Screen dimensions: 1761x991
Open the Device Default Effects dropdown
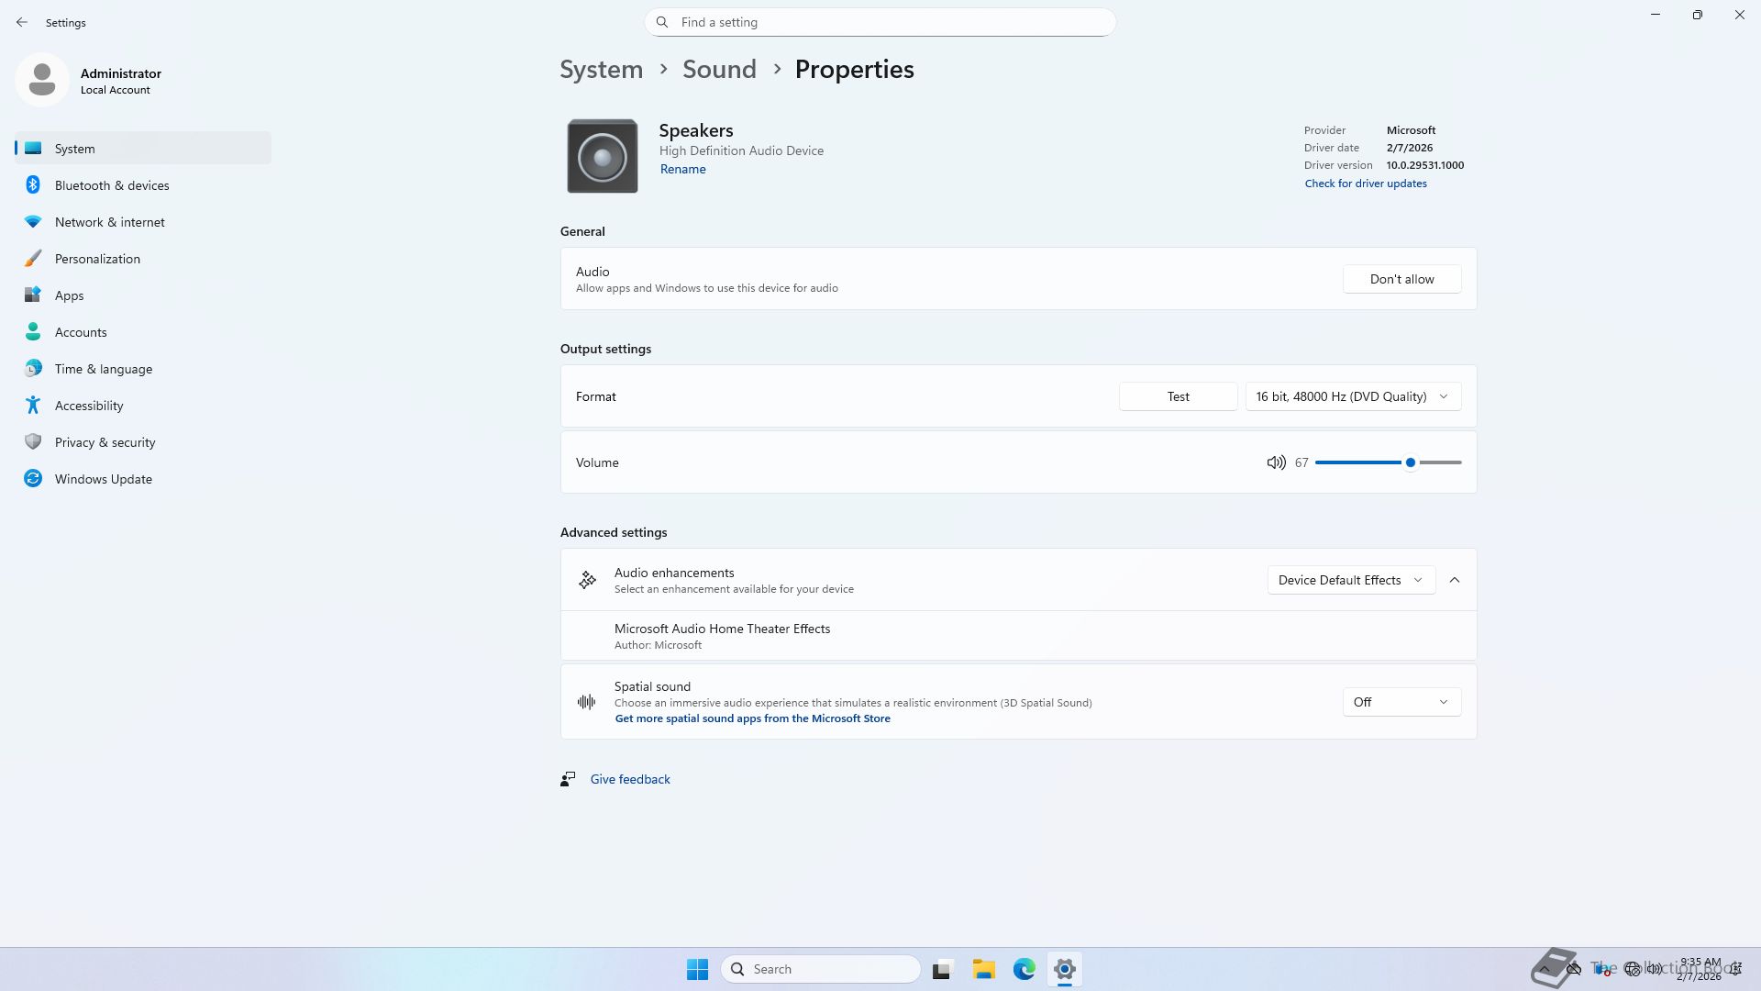point(1350,580)
